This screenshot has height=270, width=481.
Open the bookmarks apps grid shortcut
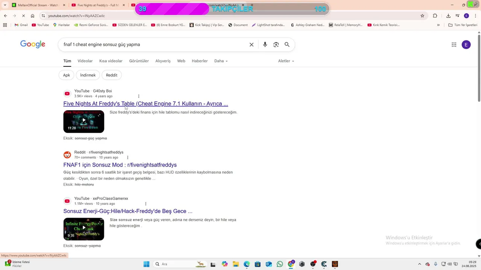[x=5, y=25]
